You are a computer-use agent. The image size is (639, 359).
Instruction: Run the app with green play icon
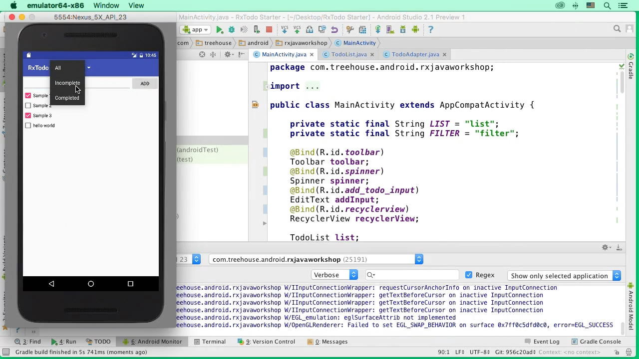[220, 29]
